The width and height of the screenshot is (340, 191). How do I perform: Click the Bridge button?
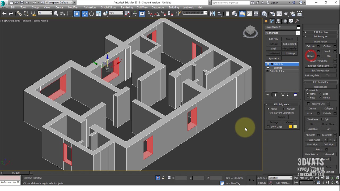tap(311, 56)
